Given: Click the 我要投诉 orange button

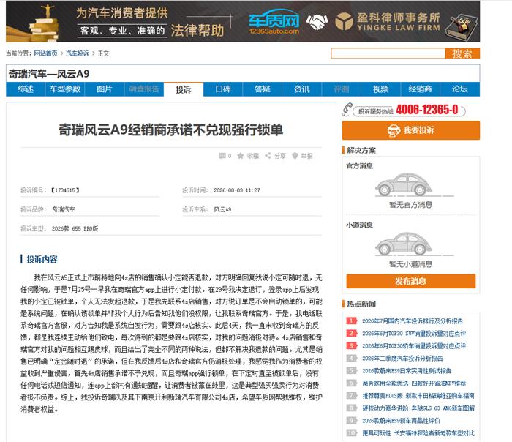Looking at the screenshot, I should pyautogui.click(x=411, y=130).
